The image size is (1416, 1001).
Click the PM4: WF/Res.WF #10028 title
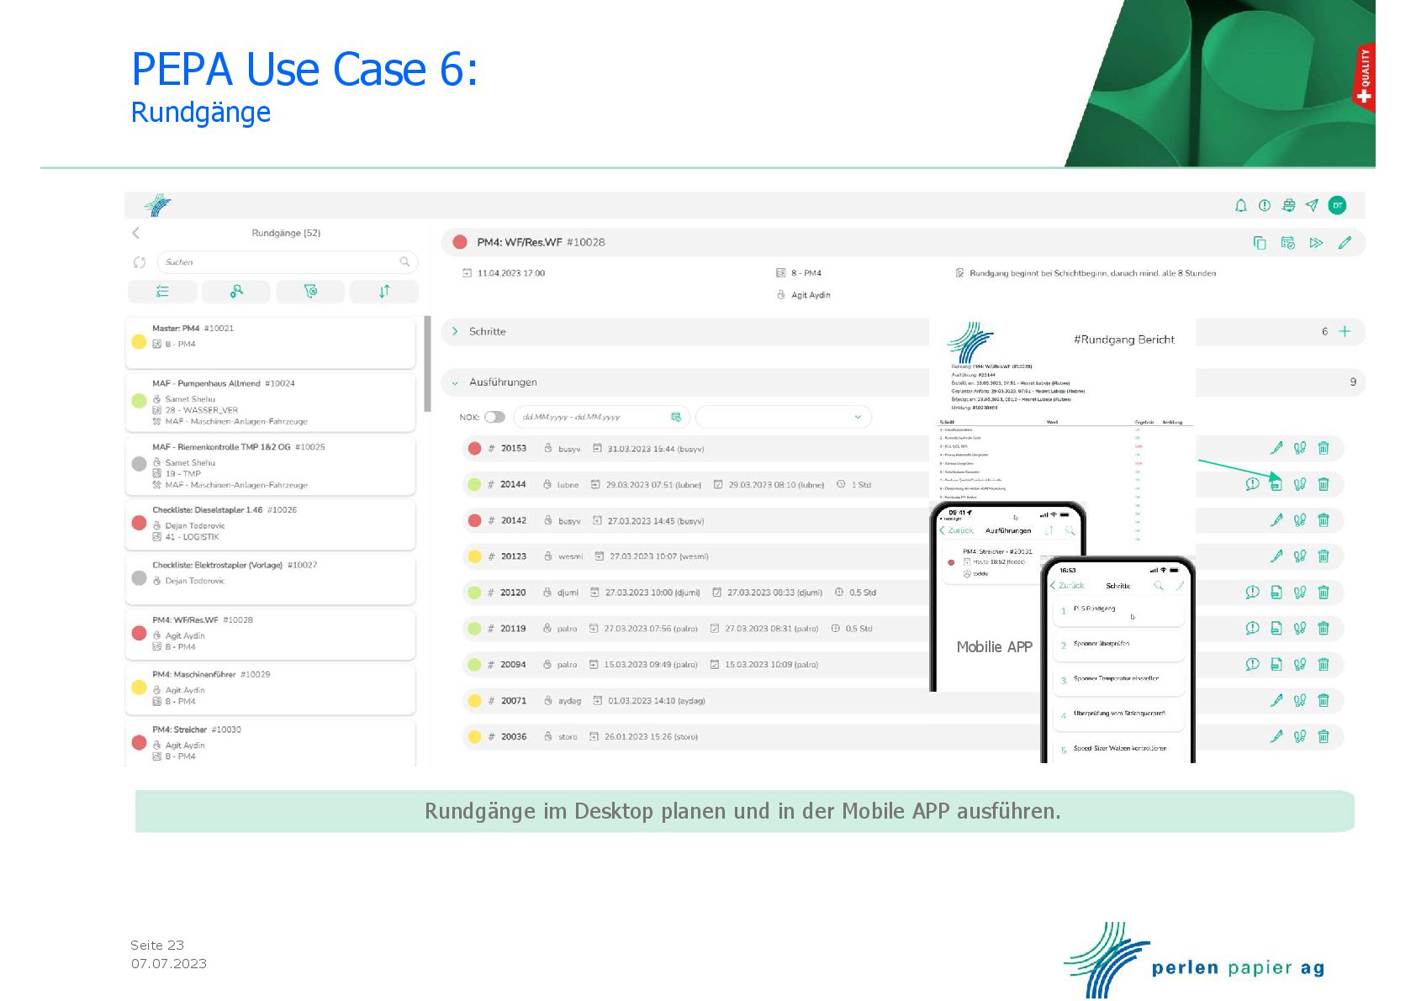click(x=541, y=242)
